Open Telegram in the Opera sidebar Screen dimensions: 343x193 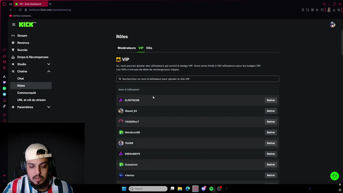click(4, 94)
